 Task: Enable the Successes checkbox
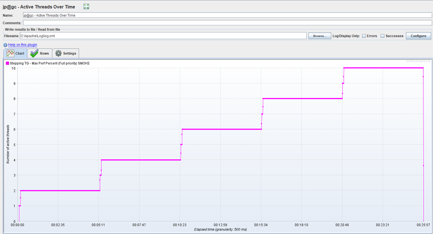pos(382,36)
